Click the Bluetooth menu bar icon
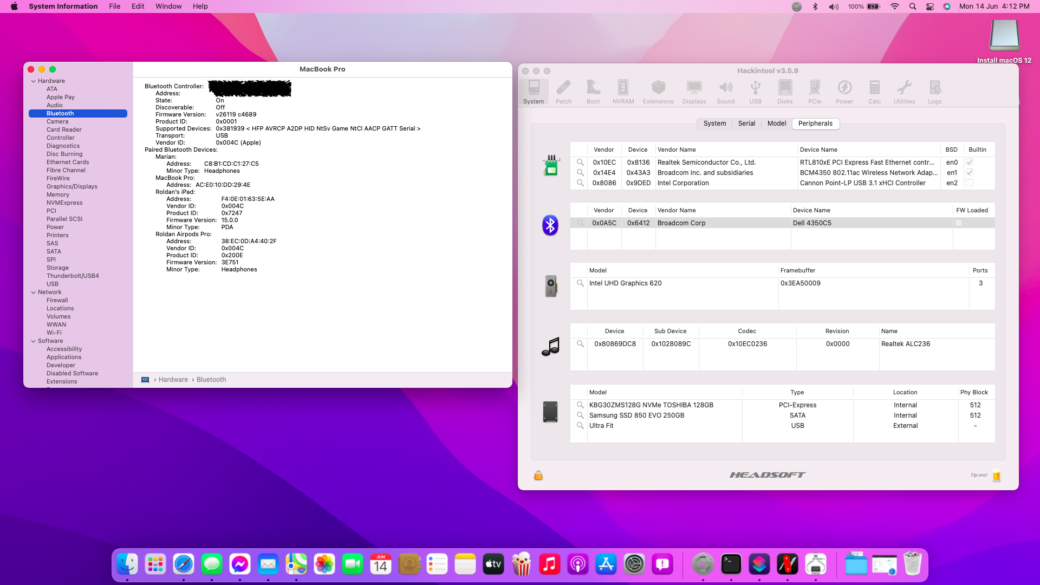This screenshot has width=1040, height=585. (815, 6)
